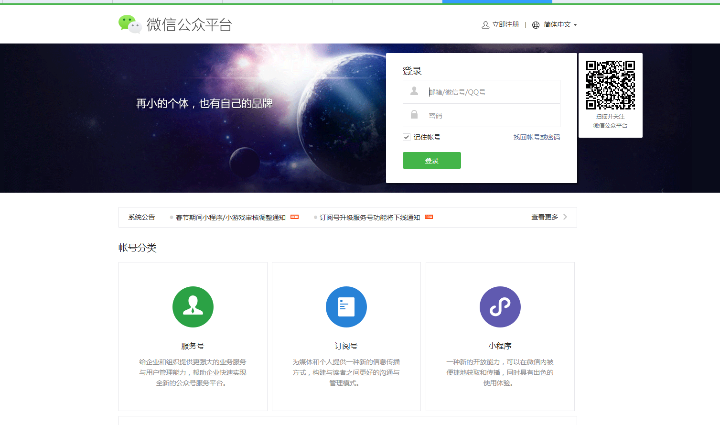
Task: Click the 微信公众平台 title text
Action: (x=189, y=24)
